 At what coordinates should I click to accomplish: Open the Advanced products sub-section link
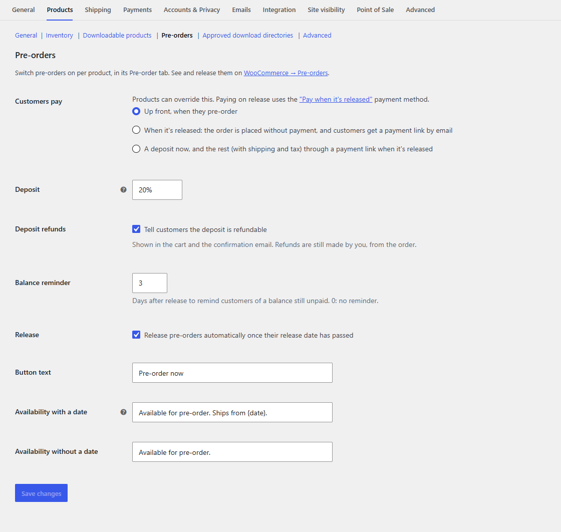(317, 36)
